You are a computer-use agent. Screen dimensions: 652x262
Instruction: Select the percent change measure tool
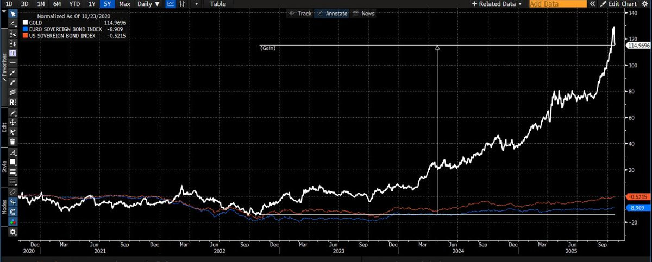coord(13,34)
